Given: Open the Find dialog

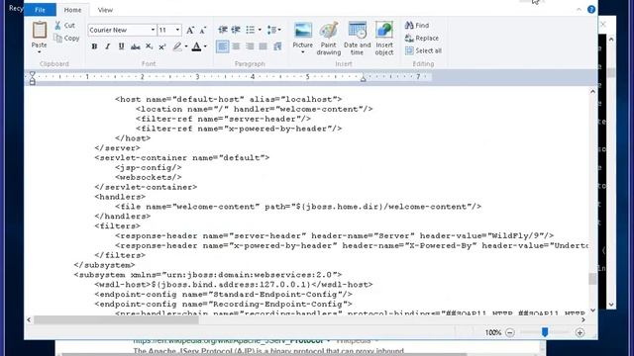Looking at the screenshot, I should 417,26.
